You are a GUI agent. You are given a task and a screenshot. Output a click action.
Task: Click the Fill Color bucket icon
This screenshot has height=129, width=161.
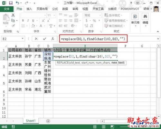[x=33, y=26]
